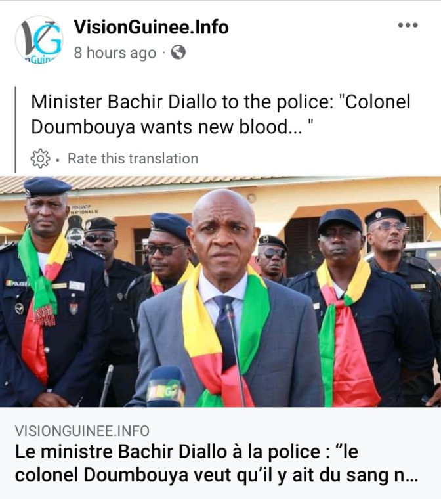
Task: Open French headline "Le ministre Bachir Diallo"
Action: point(186,452)
